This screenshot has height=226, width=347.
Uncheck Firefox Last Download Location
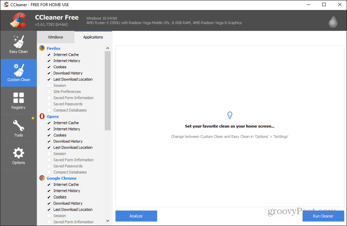tap(49, 79)
